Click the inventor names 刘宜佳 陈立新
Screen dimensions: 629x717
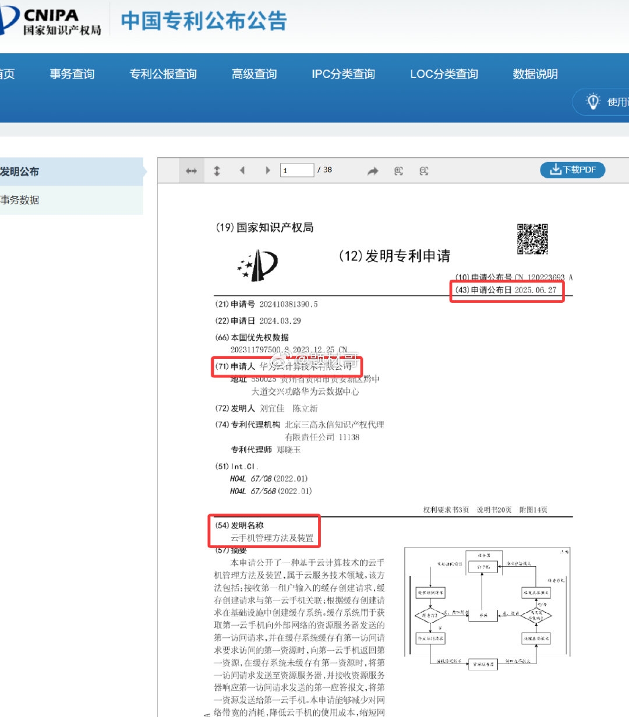[x=289, y=408]
